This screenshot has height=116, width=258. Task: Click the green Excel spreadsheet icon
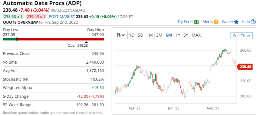click(196, 22)
